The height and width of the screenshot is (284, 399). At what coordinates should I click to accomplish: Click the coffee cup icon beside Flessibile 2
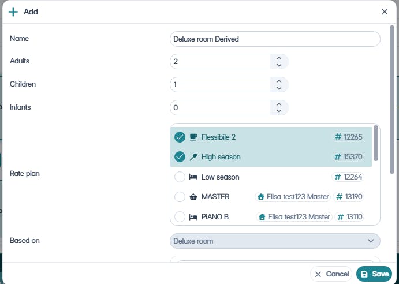[193, 137]
